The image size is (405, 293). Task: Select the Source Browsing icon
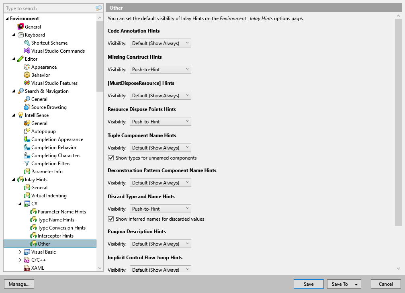[26, 107]
